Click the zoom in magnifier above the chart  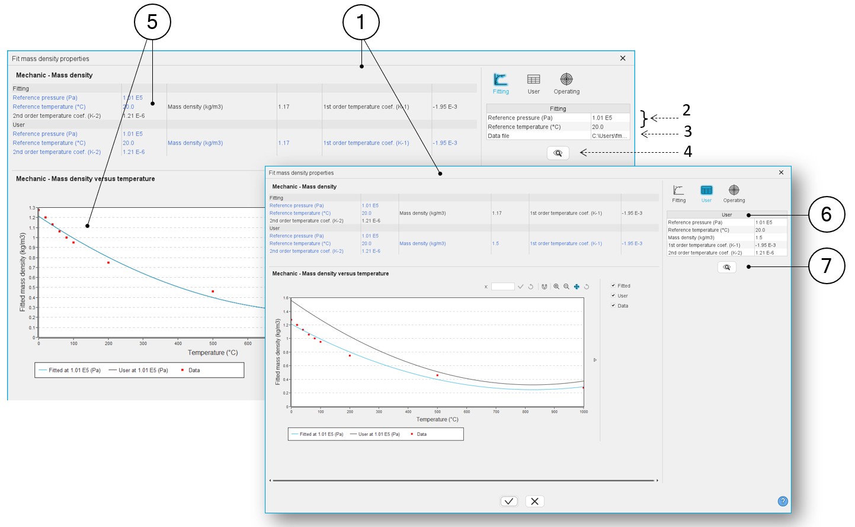(x=556, y=287)
